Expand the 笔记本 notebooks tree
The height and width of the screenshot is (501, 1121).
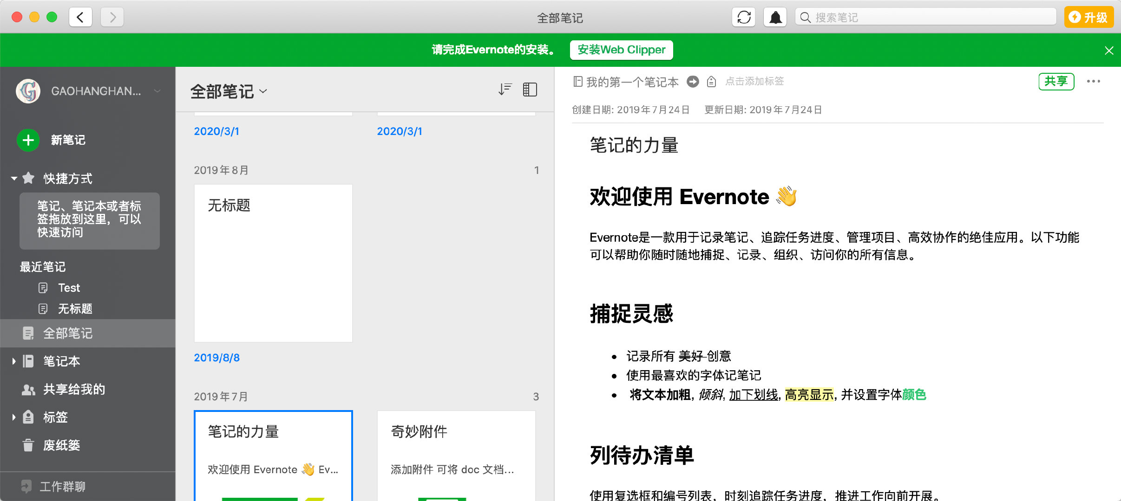pyautogui.click(x=13, y=361)
